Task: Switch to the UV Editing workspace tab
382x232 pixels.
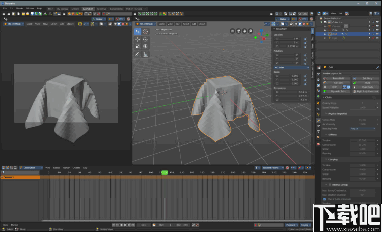Action: 62,9
